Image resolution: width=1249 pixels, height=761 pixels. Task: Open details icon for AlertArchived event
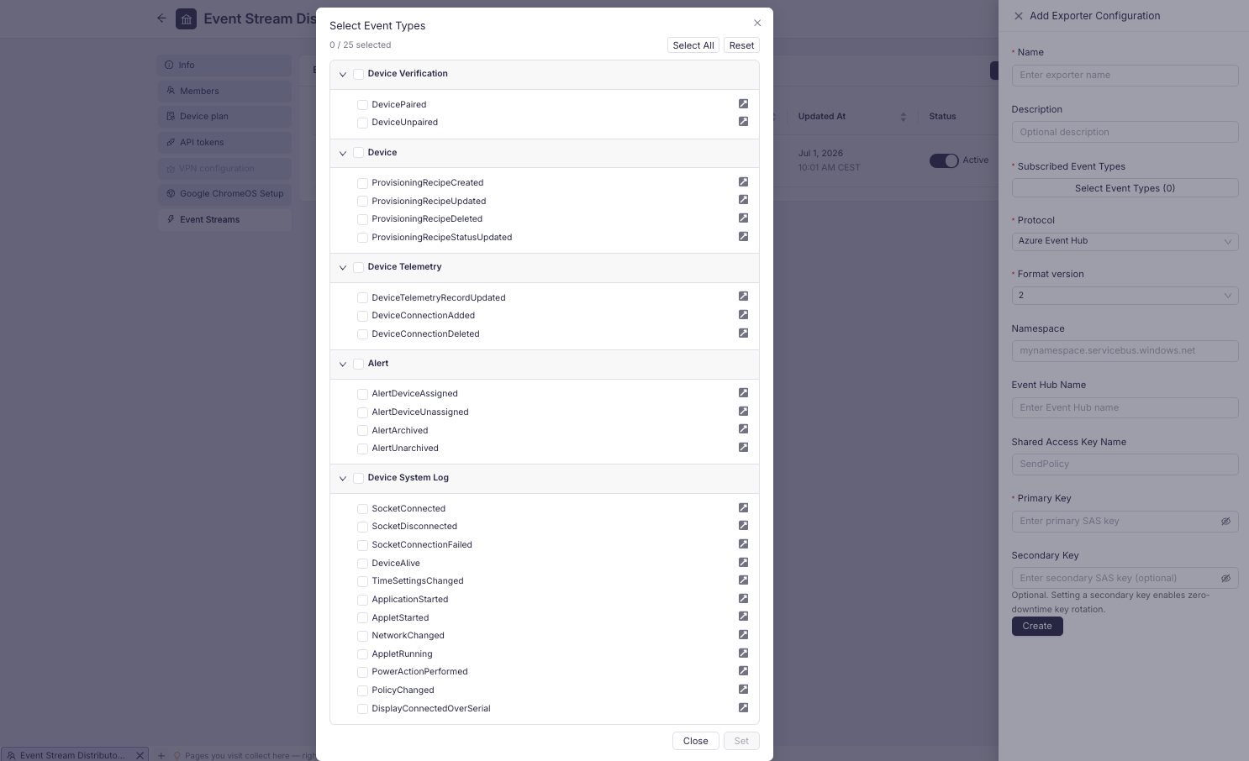(743, 429)
